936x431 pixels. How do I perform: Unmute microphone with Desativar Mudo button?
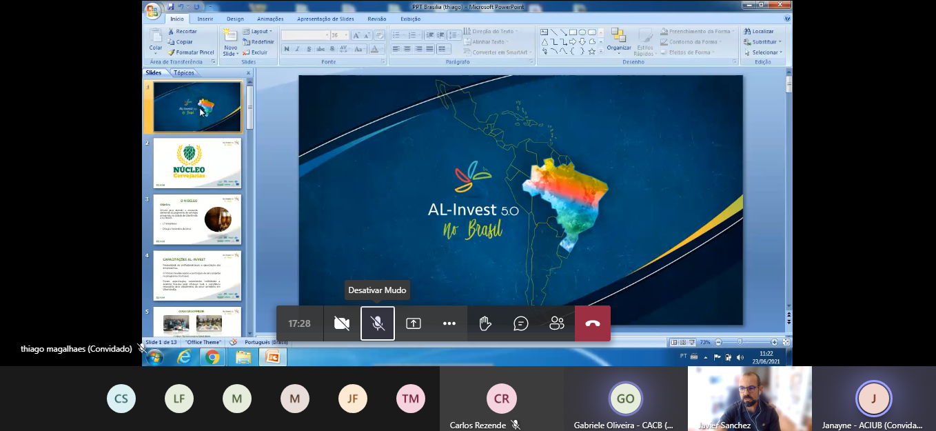(378, 323)
